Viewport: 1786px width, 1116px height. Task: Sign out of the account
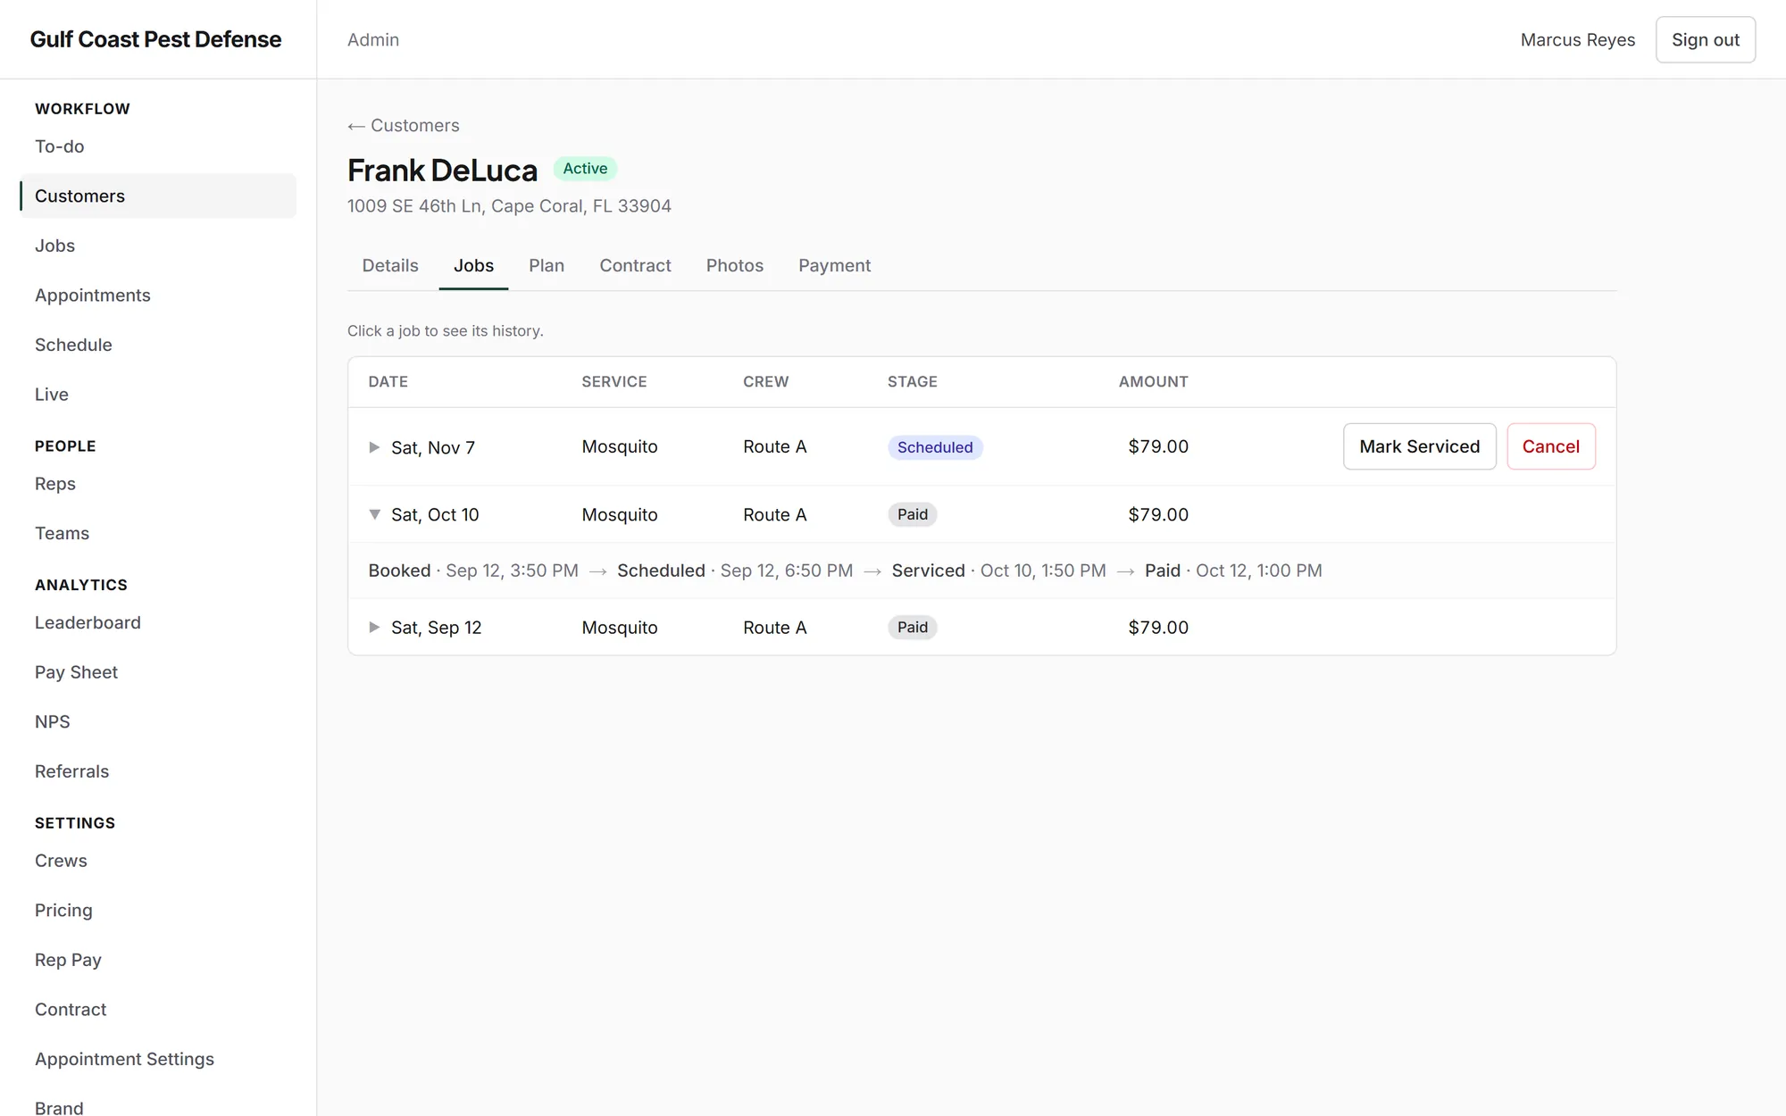pyautogui.click(x=1705, y=39)
